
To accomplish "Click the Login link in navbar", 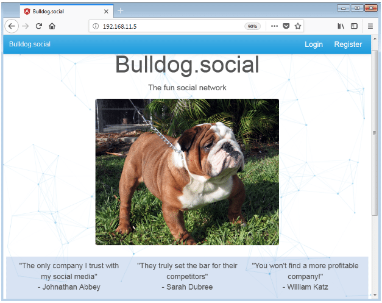I will pos(314,45).
